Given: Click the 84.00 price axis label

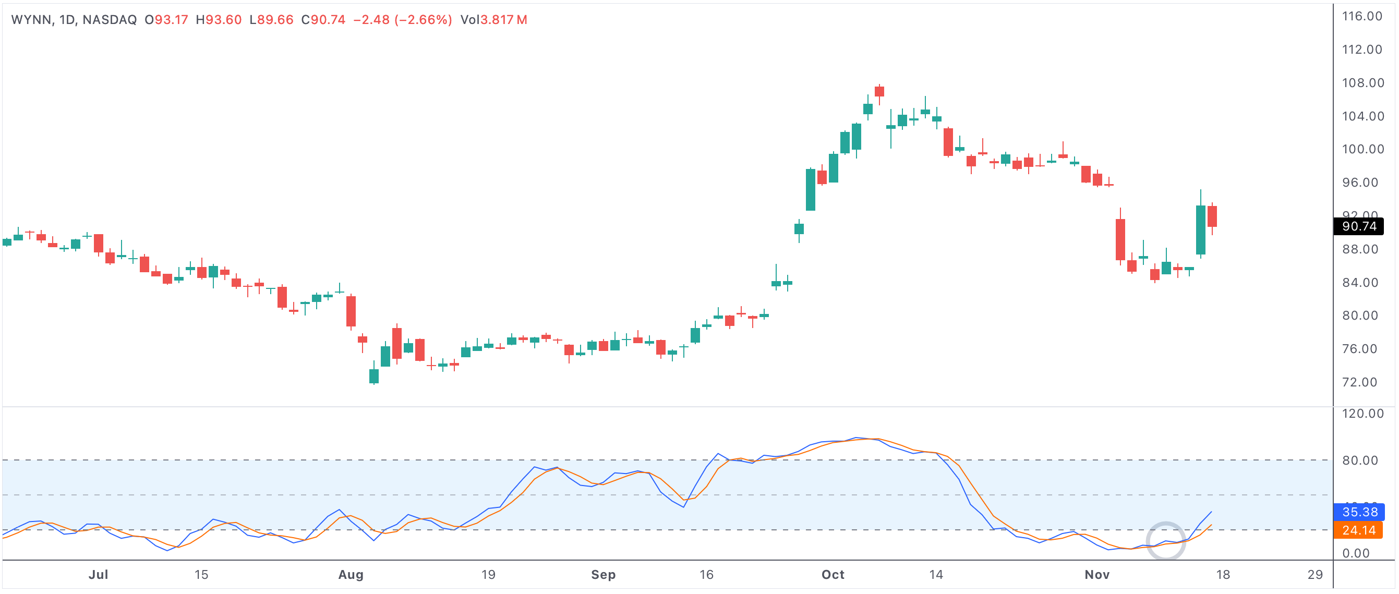Looking at the screenshot, I should 1359,282.
